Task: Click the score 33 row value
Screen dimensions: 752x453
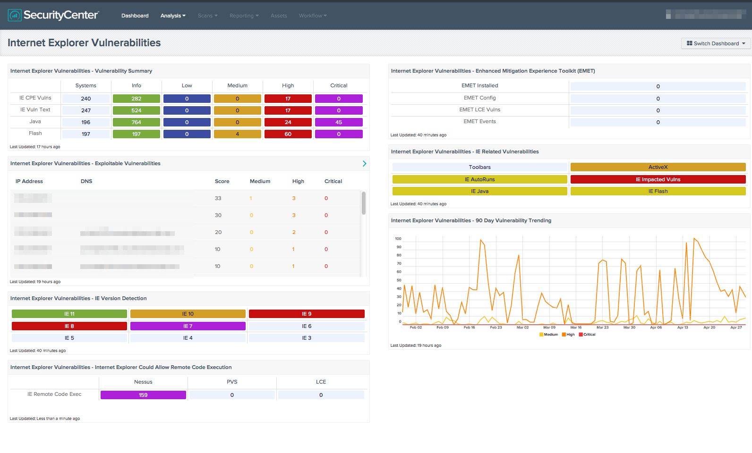Action: [218, 198]
